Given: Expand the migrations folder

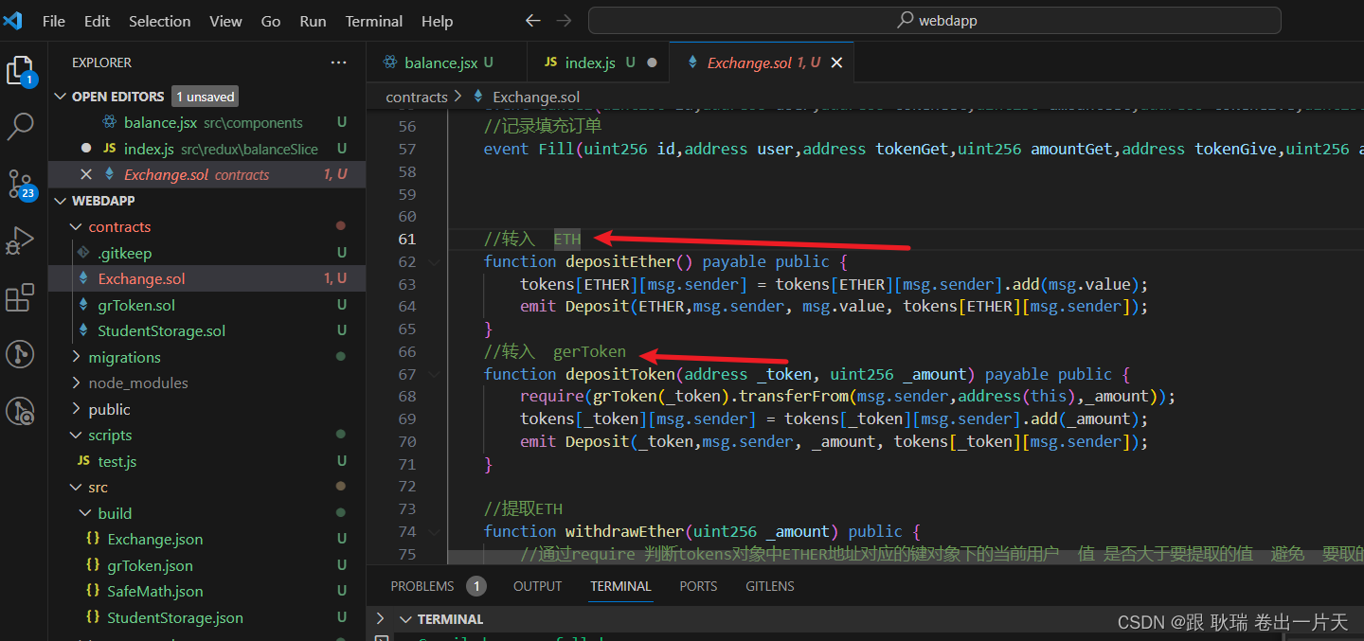Looking at the screenshot, I should (x=77, y=357).
